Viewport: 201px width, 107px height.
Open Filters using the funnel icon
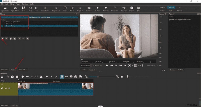[x=97, y=9]
